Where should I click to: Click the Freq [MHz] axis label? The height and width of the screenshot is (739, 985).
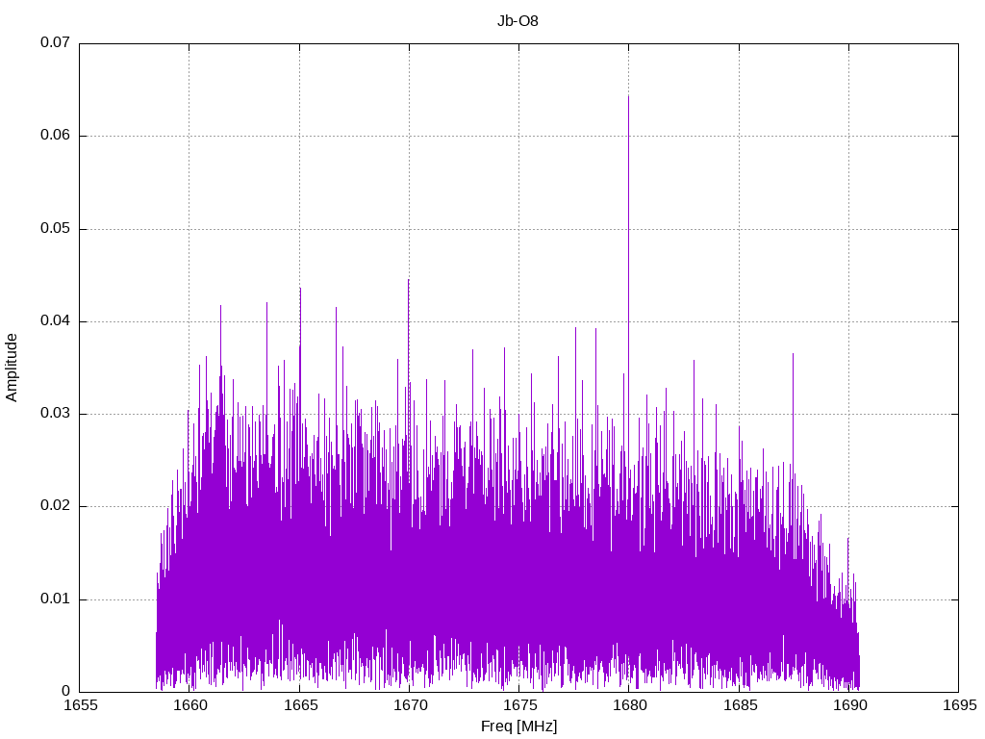pyautogui.click(x=518, y=726)
